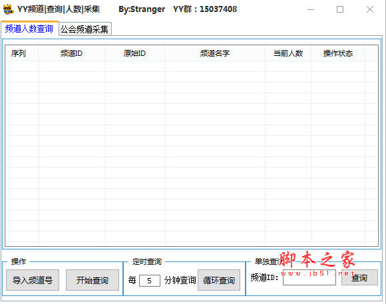The height and width of the screenshot is (304, 386).
Task: Open the 公会频道采集 tab
Action: tap(85, 29)
